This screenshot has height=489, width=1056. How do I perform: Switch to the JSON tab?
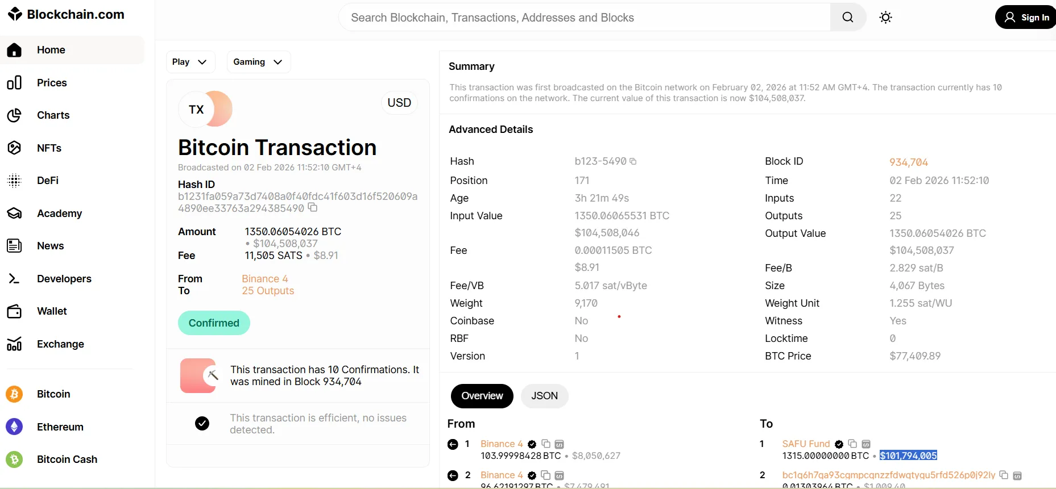tap(544, 396)
